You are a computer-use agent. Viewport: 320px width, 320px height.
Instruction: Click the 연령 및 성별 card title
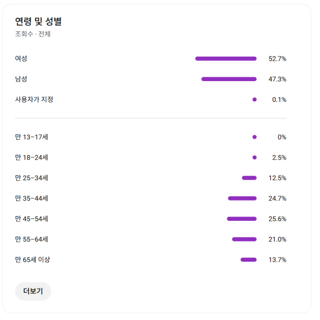pos(38,22)
